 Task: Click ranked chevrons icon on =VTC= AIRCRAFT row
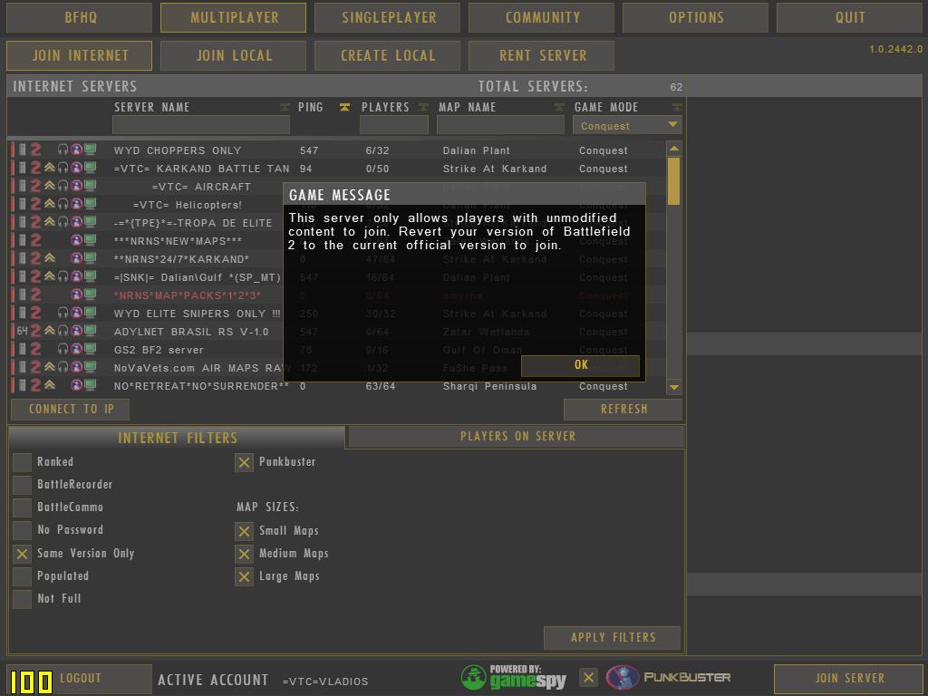click(50, 186)
